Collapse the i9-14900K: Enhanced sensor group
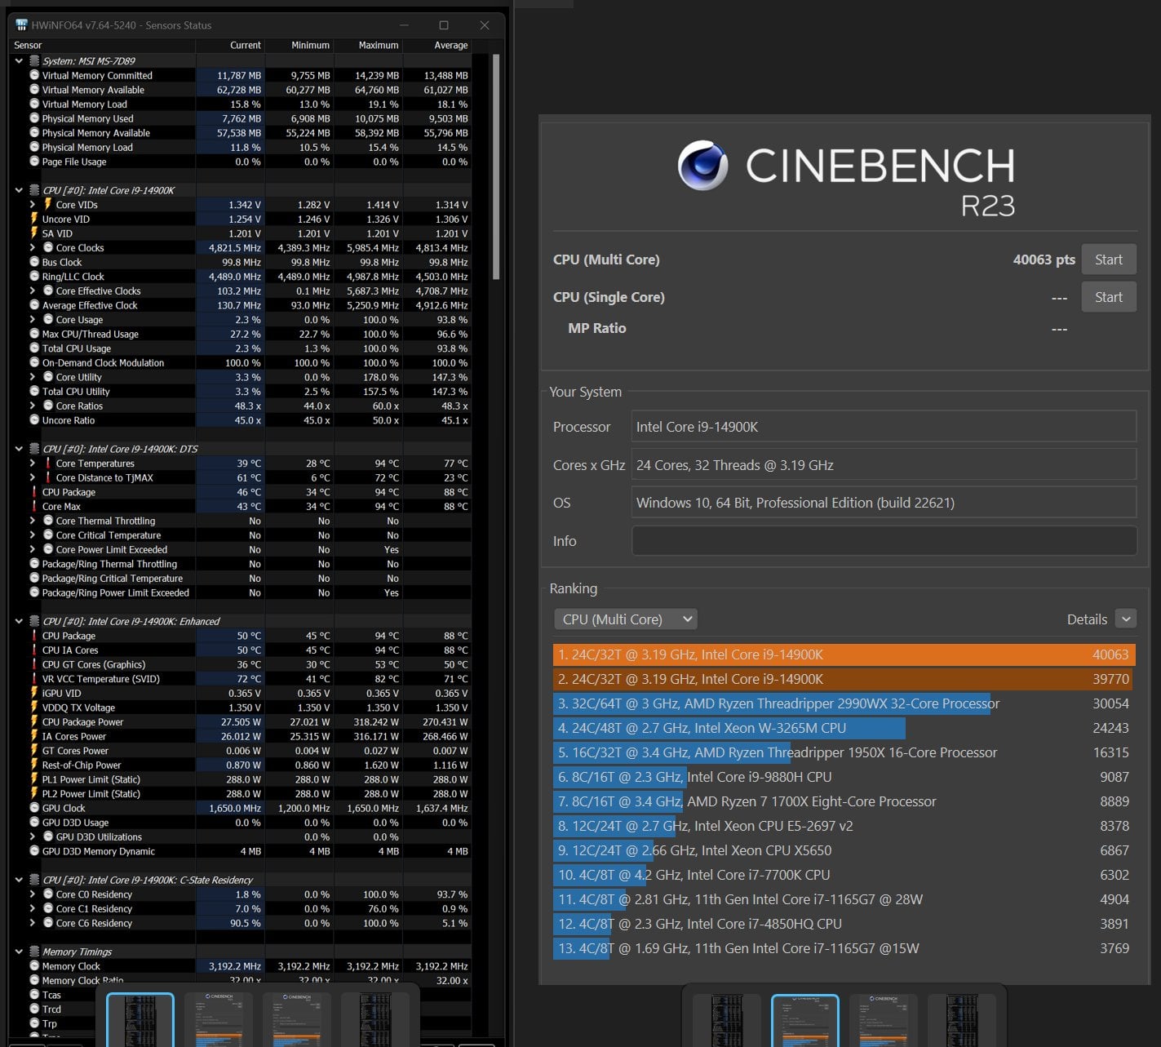This screenshot has width=1161, height=1047. 19,621
